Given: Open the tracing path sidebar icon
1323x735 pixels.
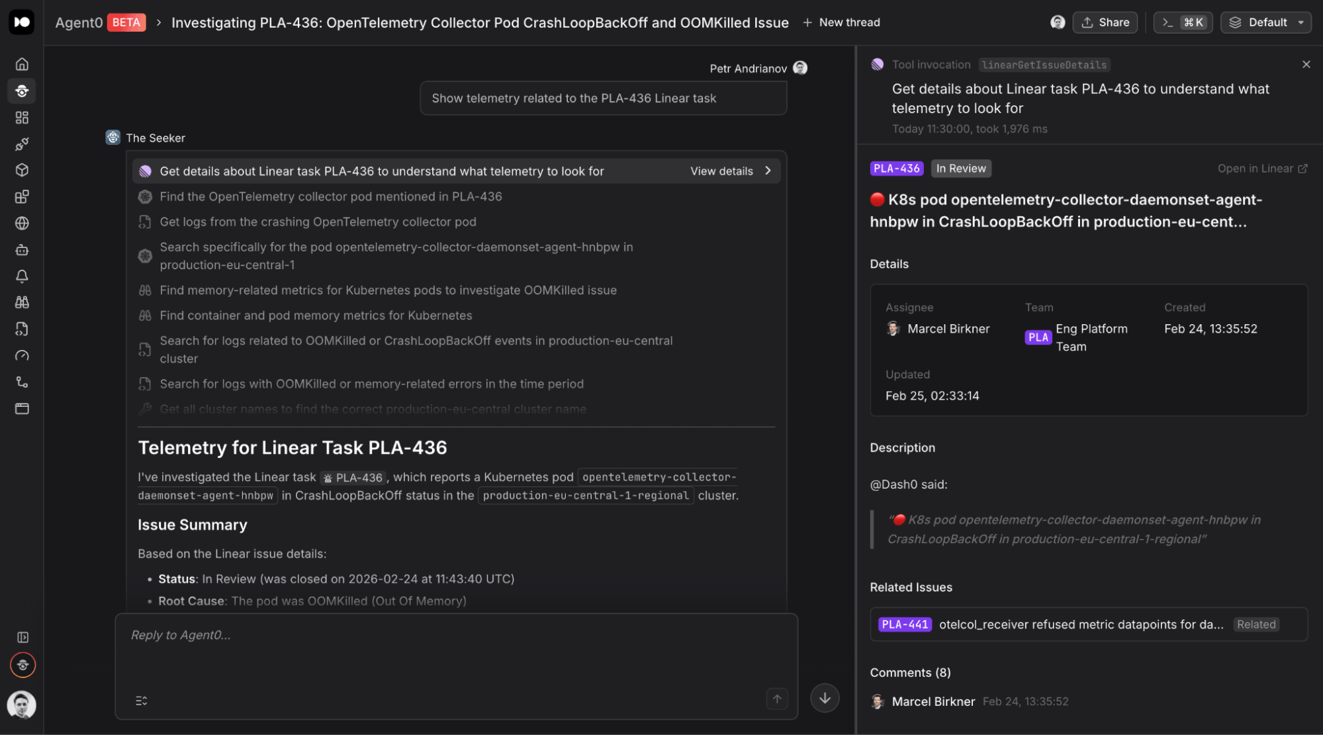Looking at the screenshot, I should coord(22,382).
